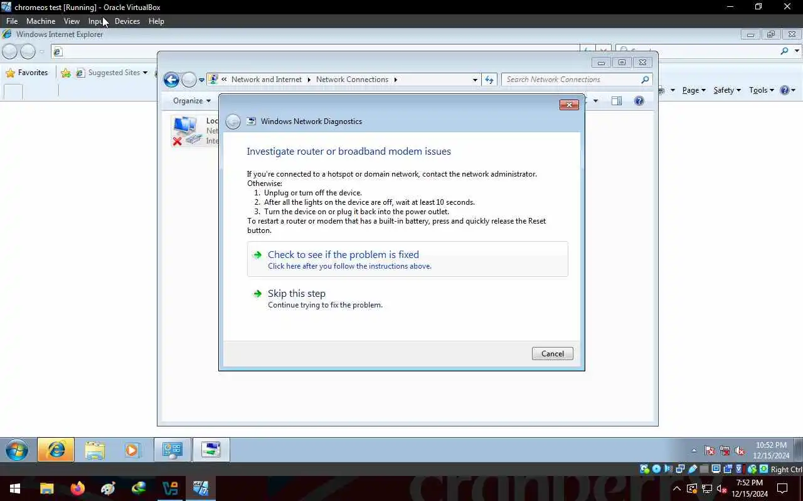Click Check to see if the problem is fixed
Screen dimensions: 803x501
click(407, 259)
